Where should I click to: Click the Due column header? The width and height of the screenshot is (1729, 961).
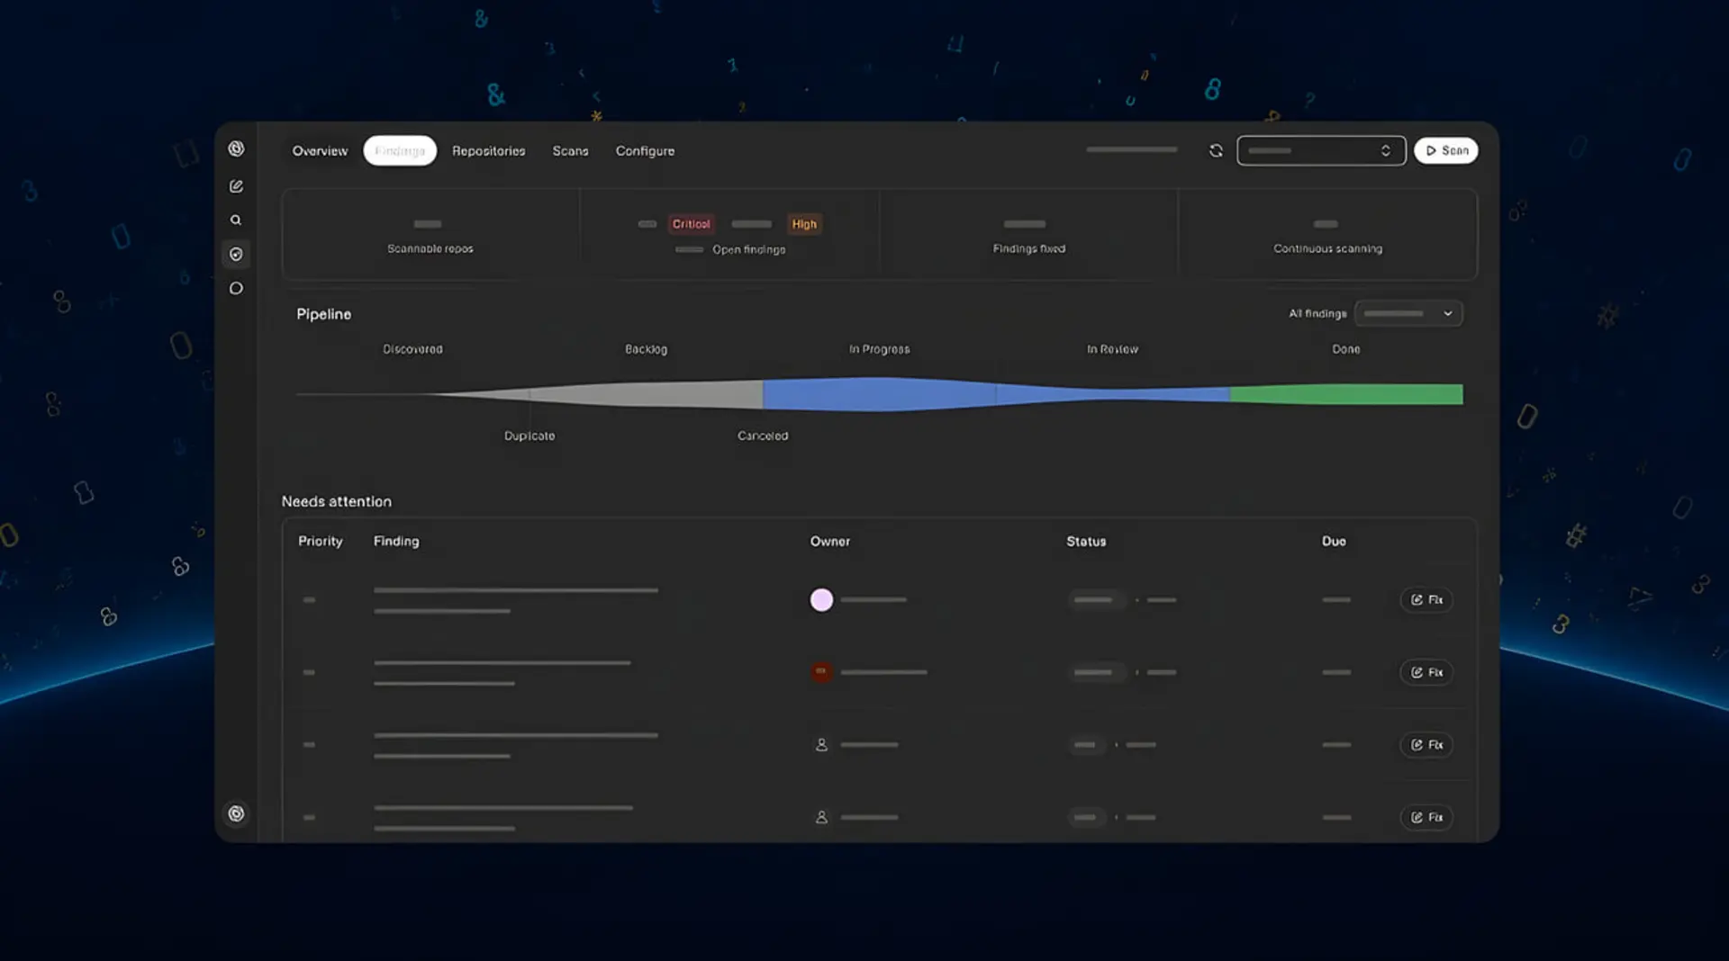(1334, 541)
